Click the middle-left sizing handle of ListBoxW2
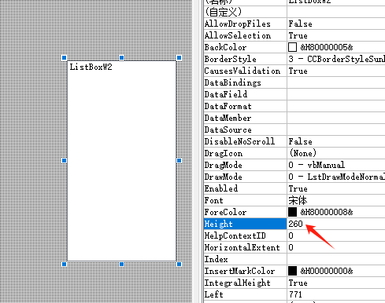 tap(64, 160)
